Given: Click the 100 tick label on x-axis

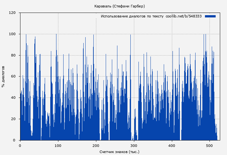Looking at the screenshot, I should 58,145.
